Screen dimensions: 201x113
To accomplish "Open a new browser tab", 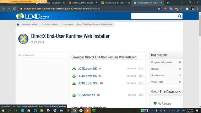I will click(x=168, y=3).
